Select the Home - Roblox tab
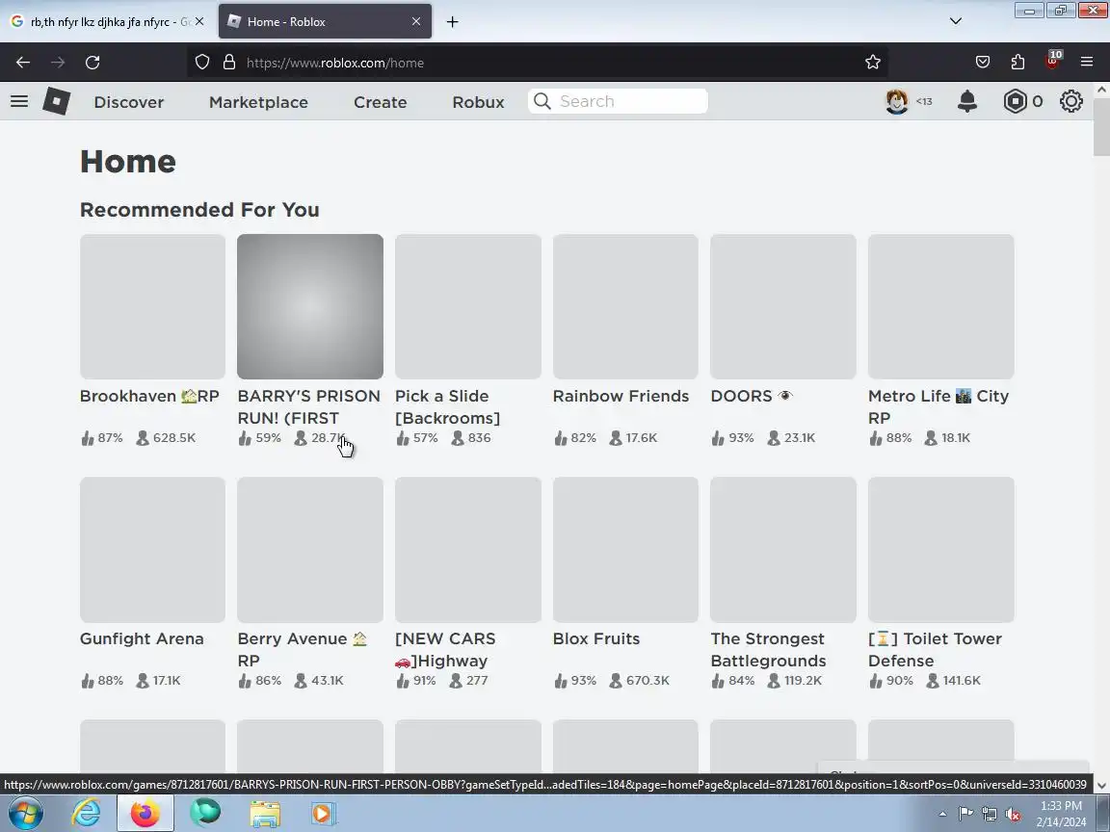 point(325,22)
